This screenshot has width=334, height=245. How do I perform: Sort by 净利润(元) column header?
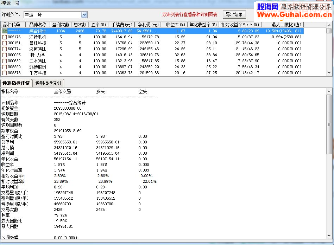(148, 25)
